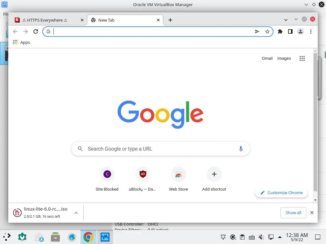This screenshot has height=244, width=326.
Task: Click the search magnifier icon
Action: coord(80,149)
